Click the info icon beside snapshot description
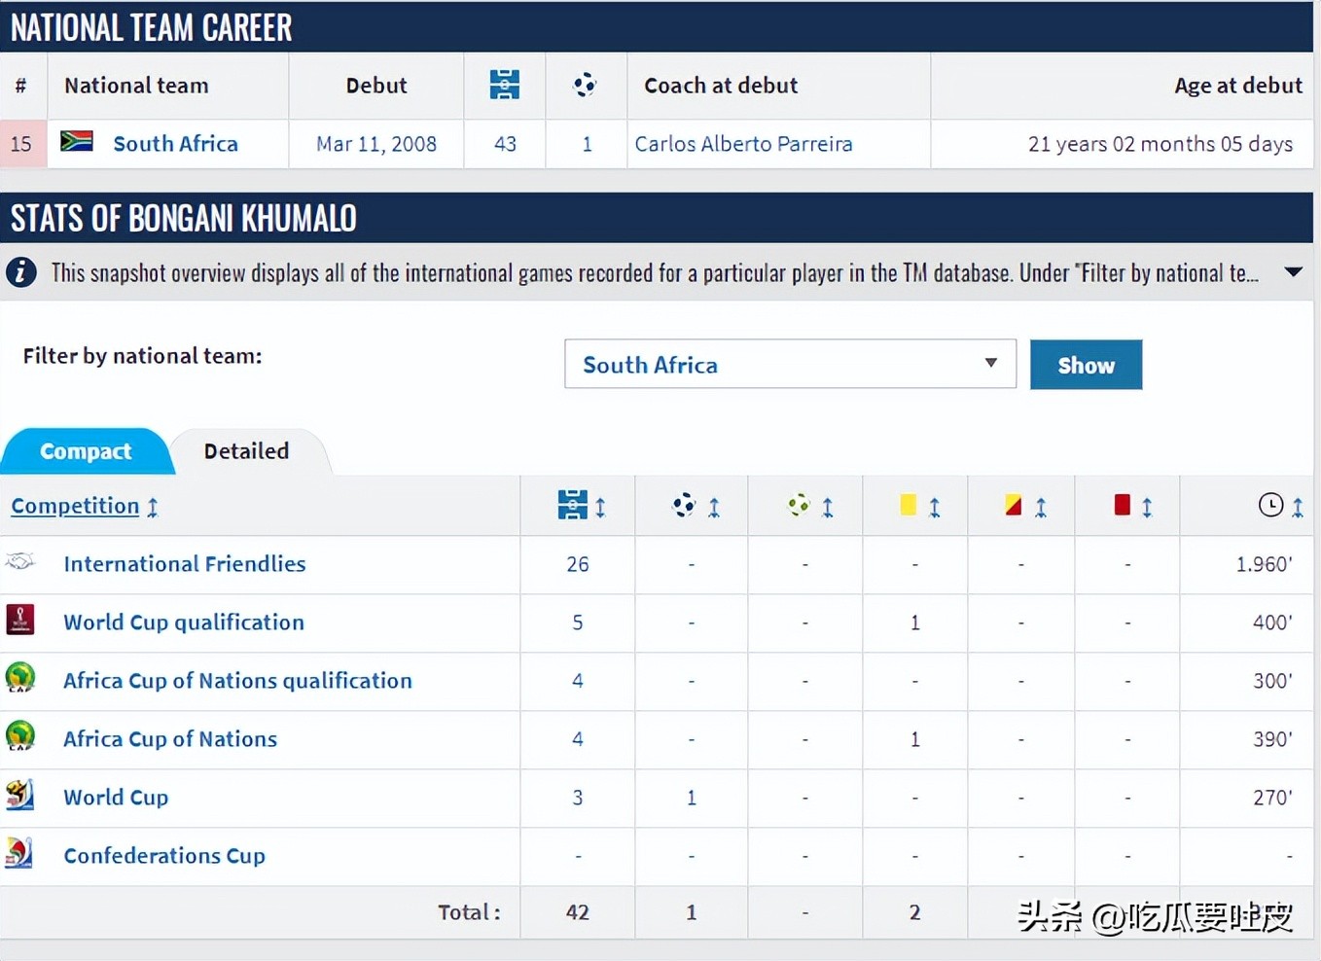1321x961 pixels. click(x=21, y=272)
